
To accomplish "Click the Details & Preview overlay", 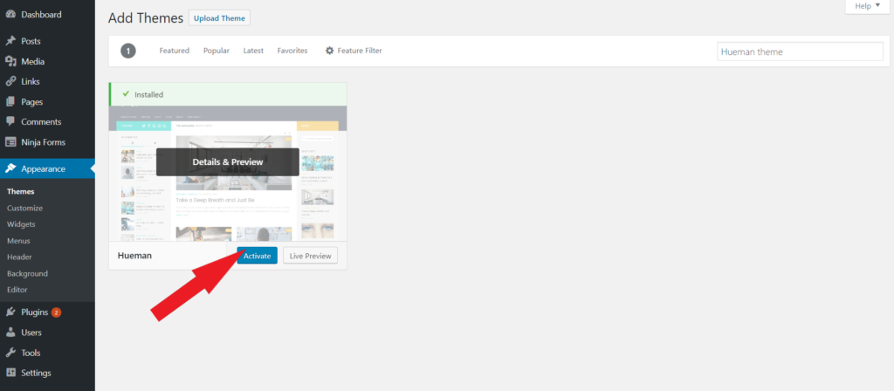I will point(228,161).
